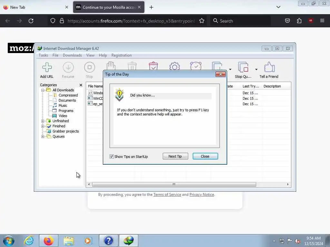Open Stop Queue dropdown arrow
This screenshot has height=247, width=330.
coord(256,69)
